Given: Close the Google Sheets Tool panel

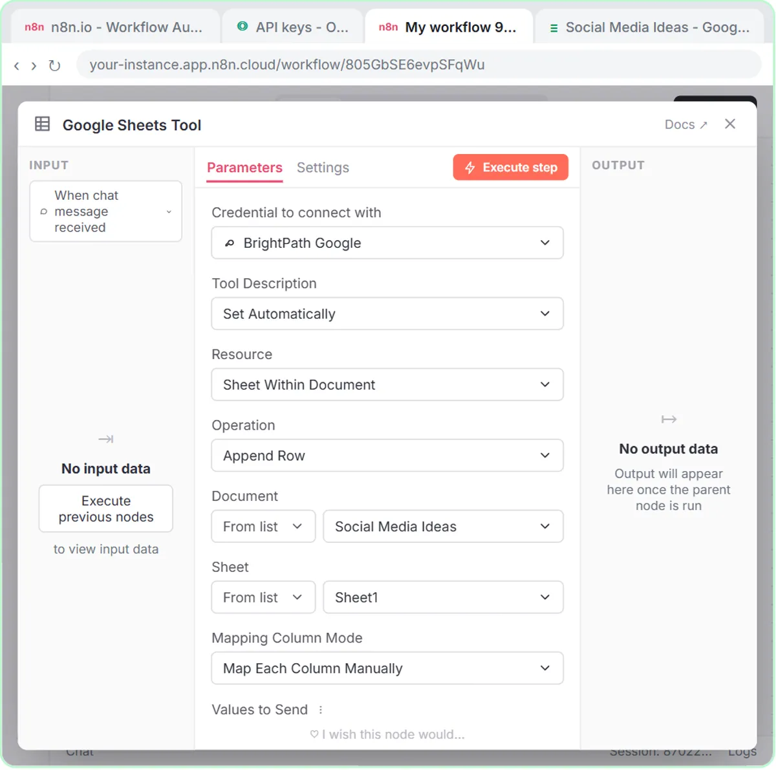Looking at the screenshot, I should (x=730, y=124).
